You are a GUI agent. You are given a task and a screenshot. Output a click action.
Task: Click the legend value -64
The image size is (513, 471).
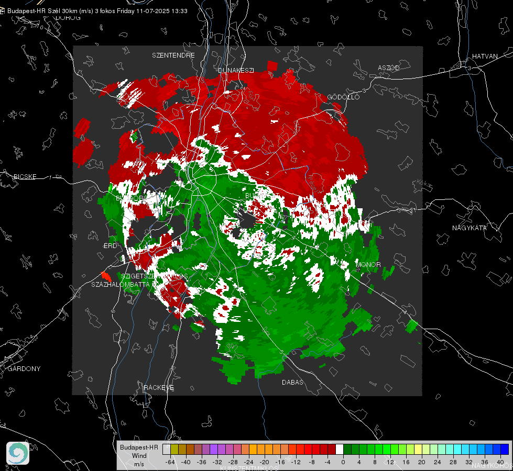170,462
